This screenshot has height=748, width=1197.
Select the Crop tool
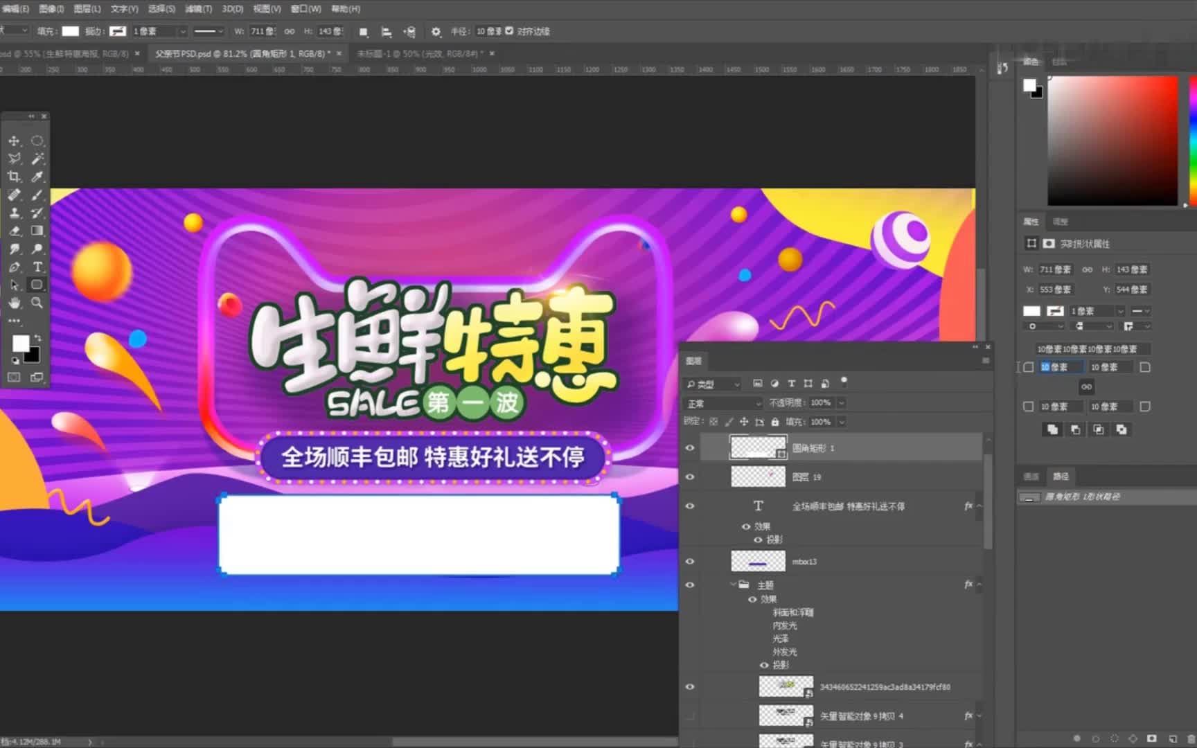(x=14, y=177)
